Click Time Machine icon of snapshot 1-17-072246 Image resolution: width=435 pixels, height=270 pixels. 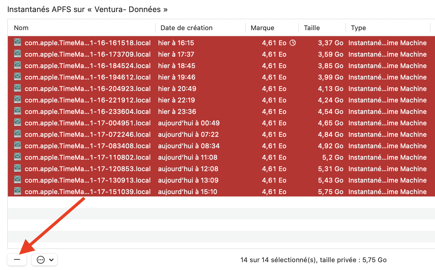click(17, 134)
